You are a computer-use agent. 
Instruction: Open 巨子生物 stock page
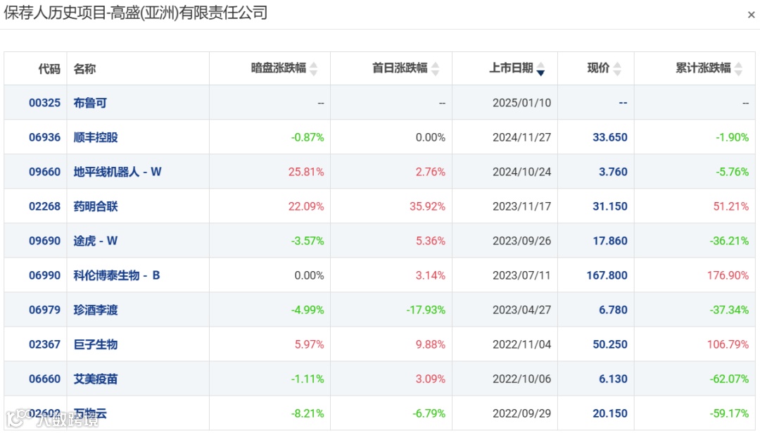pyautogui.click(x=96, y=344)
